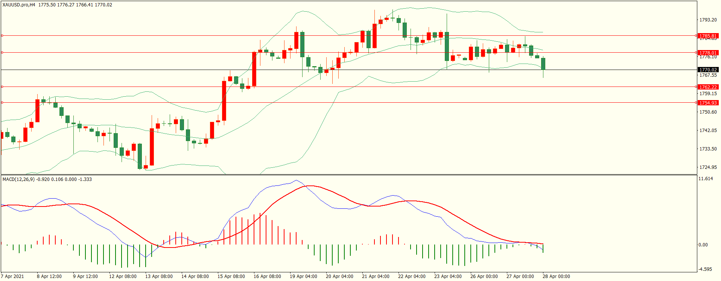This screenshot has width=721, height=281.
Task: Click the 22 Apr 04:00 time label
Action: coord(412,276)
